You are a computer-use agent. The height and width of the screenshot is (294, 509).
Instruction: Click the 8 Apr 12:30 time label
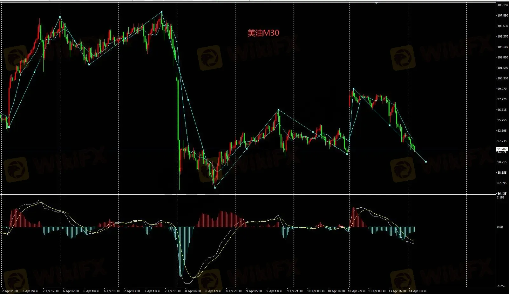pyautogui.click(x=214, y=291)
